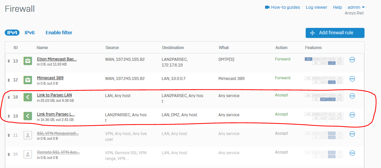Click the green business rule icon for Etion Mimecast
The image size is (381, 168).
coord(28,61)
